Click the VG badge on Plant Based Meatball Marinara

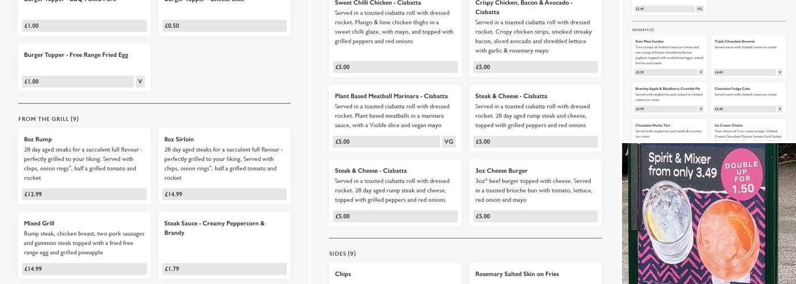pos(449,142)
